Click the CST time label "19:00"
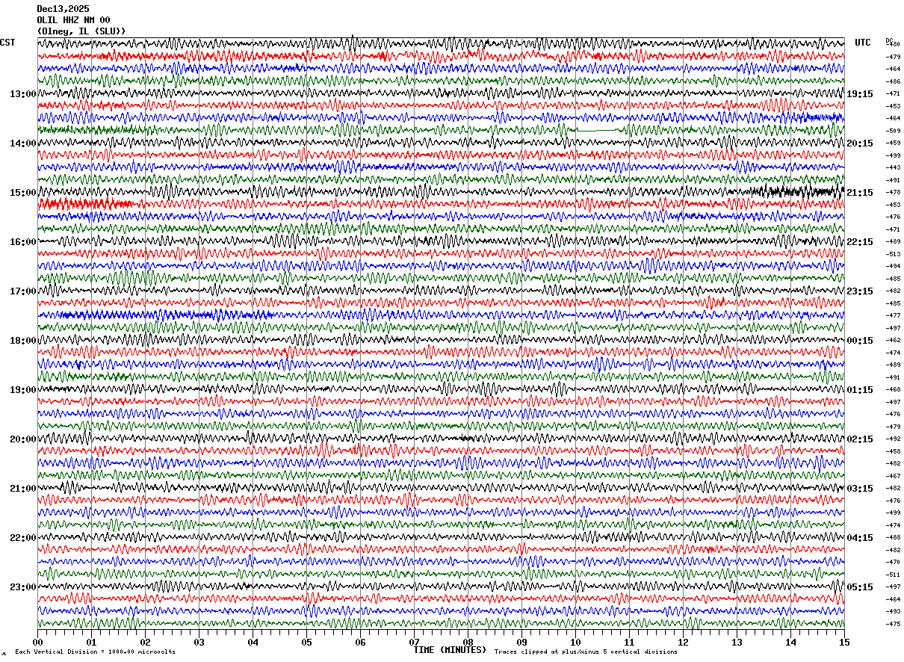The height and width of the screenshot is (662, 904). coord(22,390)
